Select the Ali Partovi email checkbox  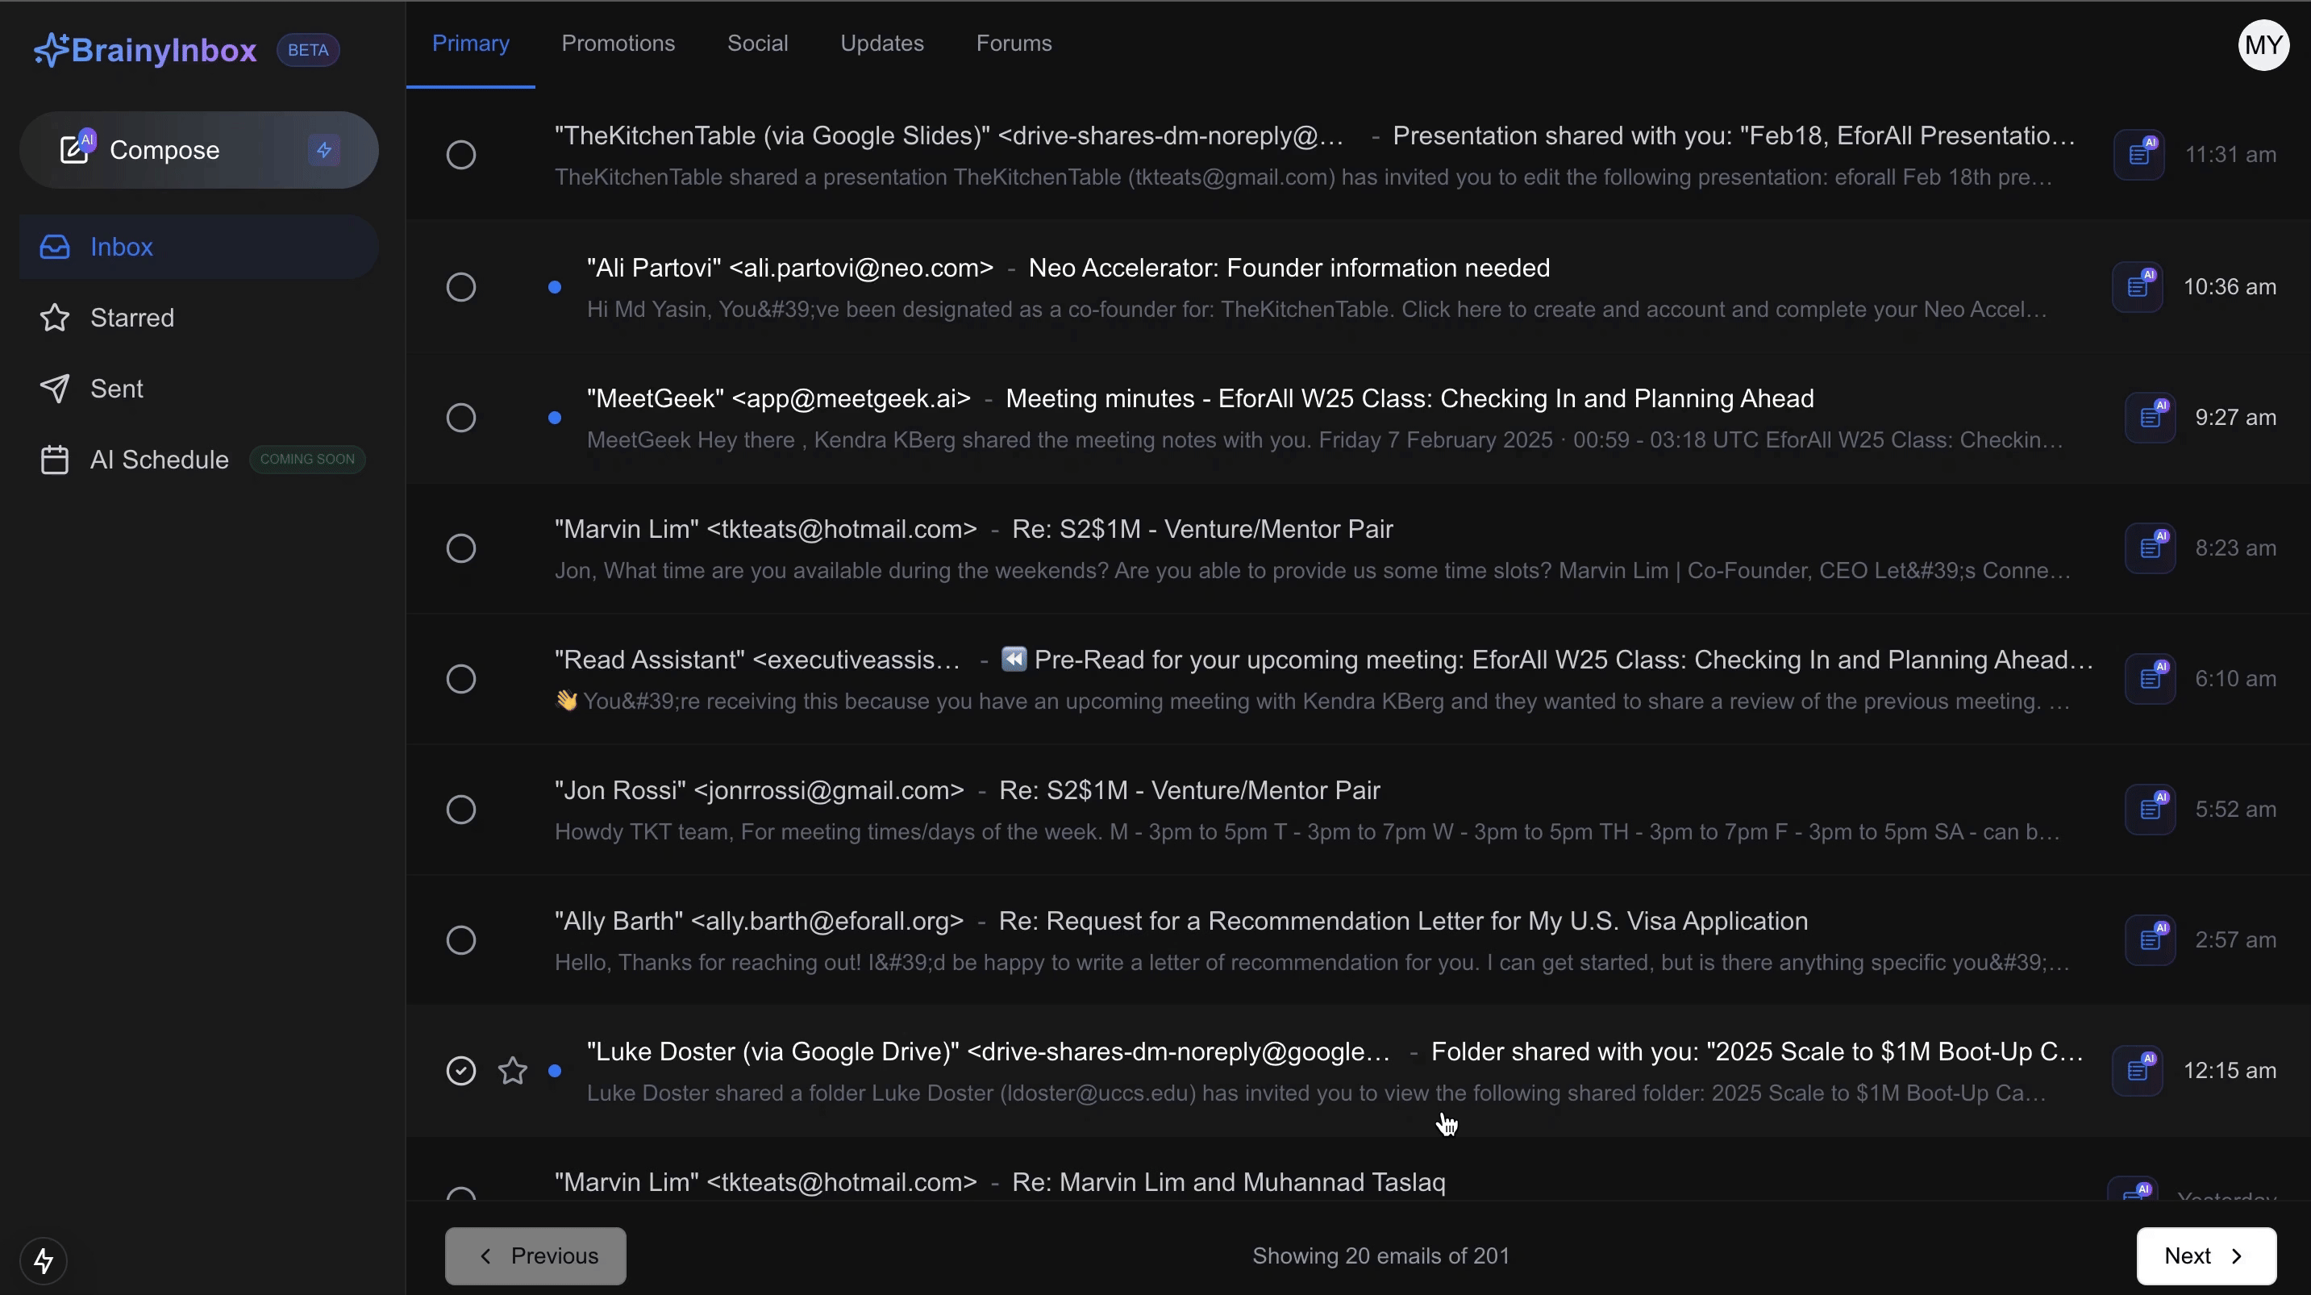461,287
